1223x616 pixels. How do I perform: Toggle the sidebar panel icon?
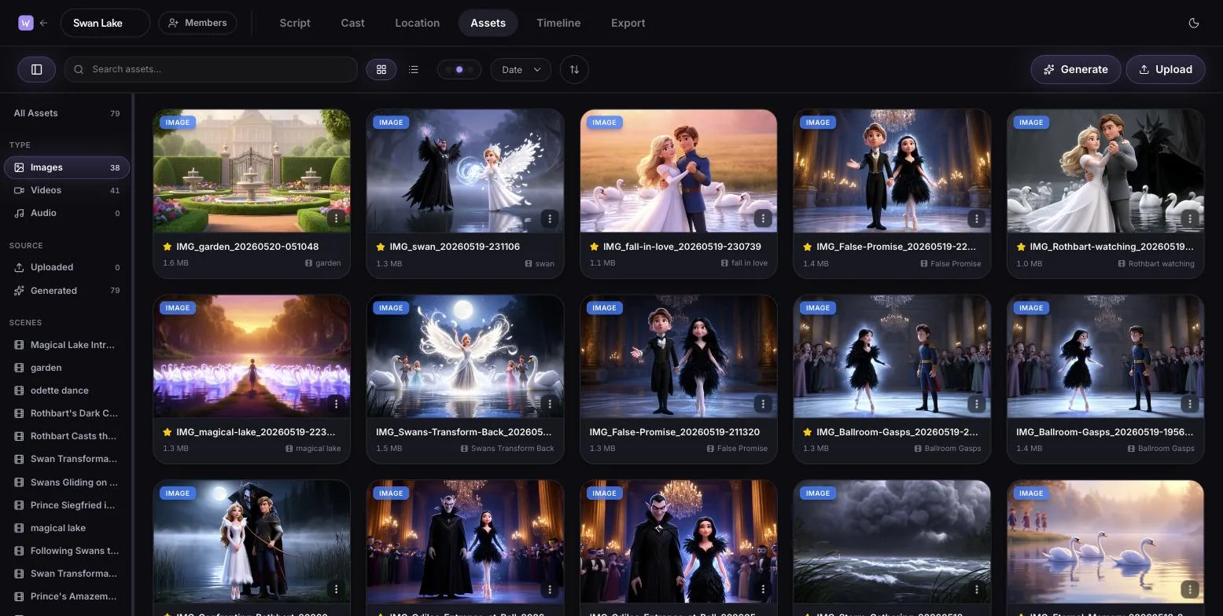36,69
